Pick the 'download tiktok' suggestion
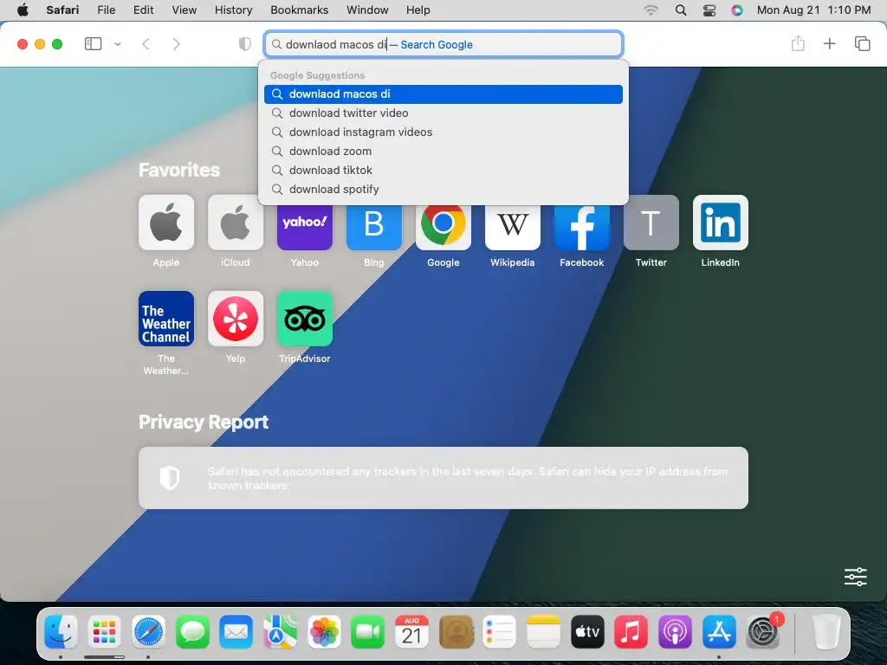The width and height of the screenshot is (887, 665). pos(443,171)
